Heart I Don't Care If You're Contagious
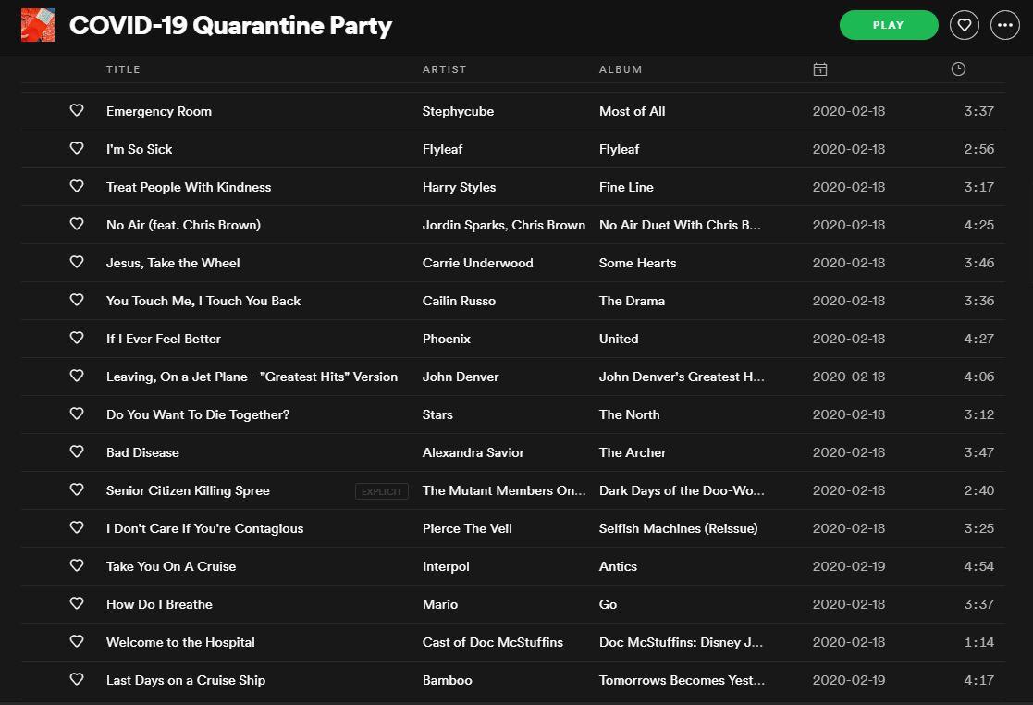This screenshot has width=1033, height=705. (x=77, y=527)
